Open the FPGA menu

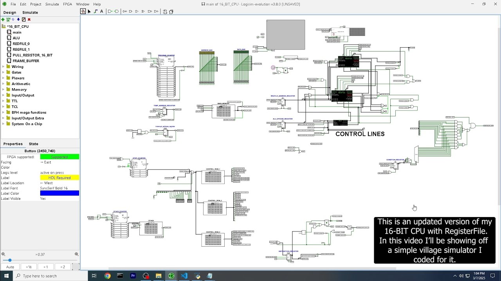pos(67,4)
